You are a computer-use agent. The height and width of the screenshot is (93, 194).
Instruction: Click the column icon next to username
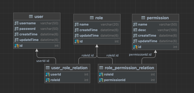click(x=17, y=23)
